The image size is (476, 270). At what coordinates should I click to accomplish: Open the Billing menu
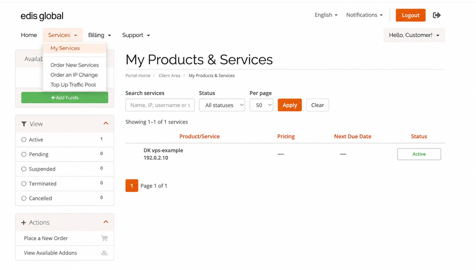(99, 35)
